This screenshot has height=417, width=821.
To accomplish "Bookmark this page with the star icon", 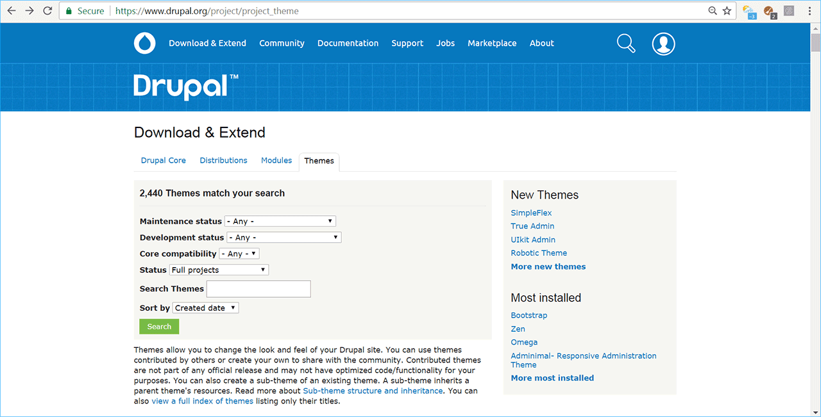I will tap(727, 11).
